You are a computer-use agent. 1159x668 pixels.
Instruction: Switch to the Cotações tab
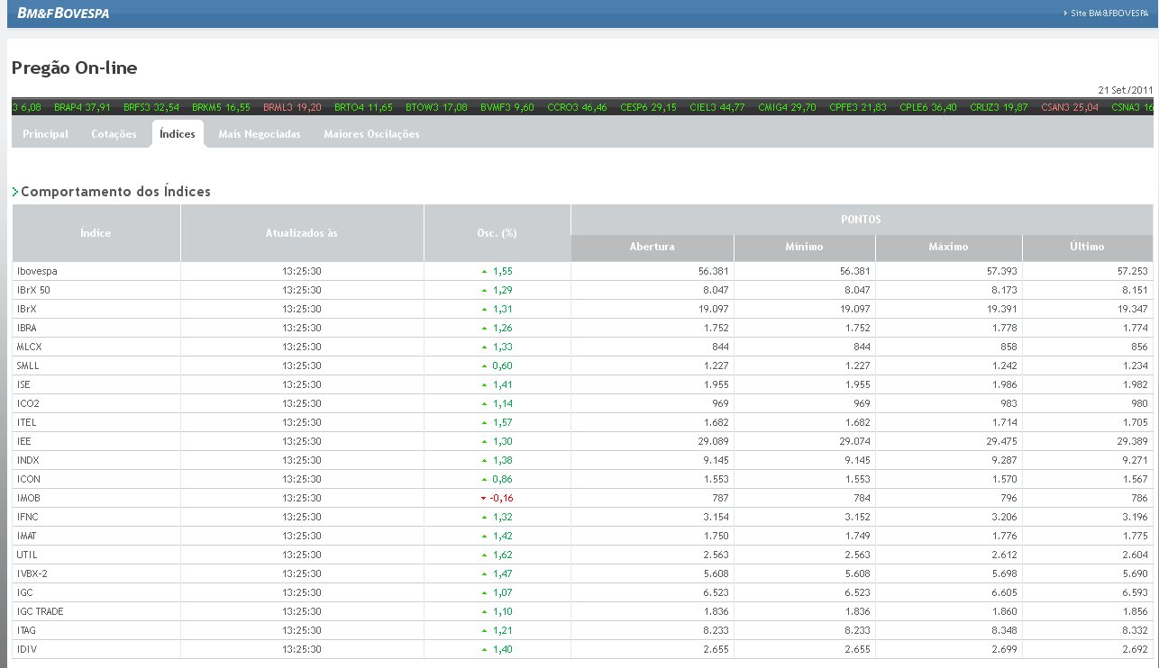[114, 134]
